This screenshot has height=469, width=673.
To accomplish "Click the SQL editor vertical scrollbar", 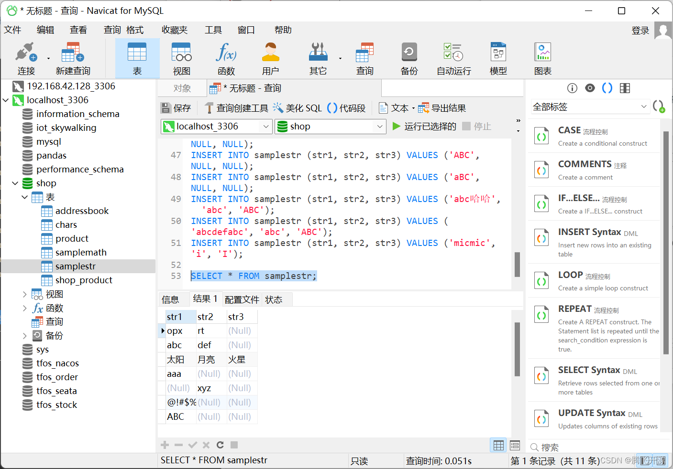I will point(517,265).
